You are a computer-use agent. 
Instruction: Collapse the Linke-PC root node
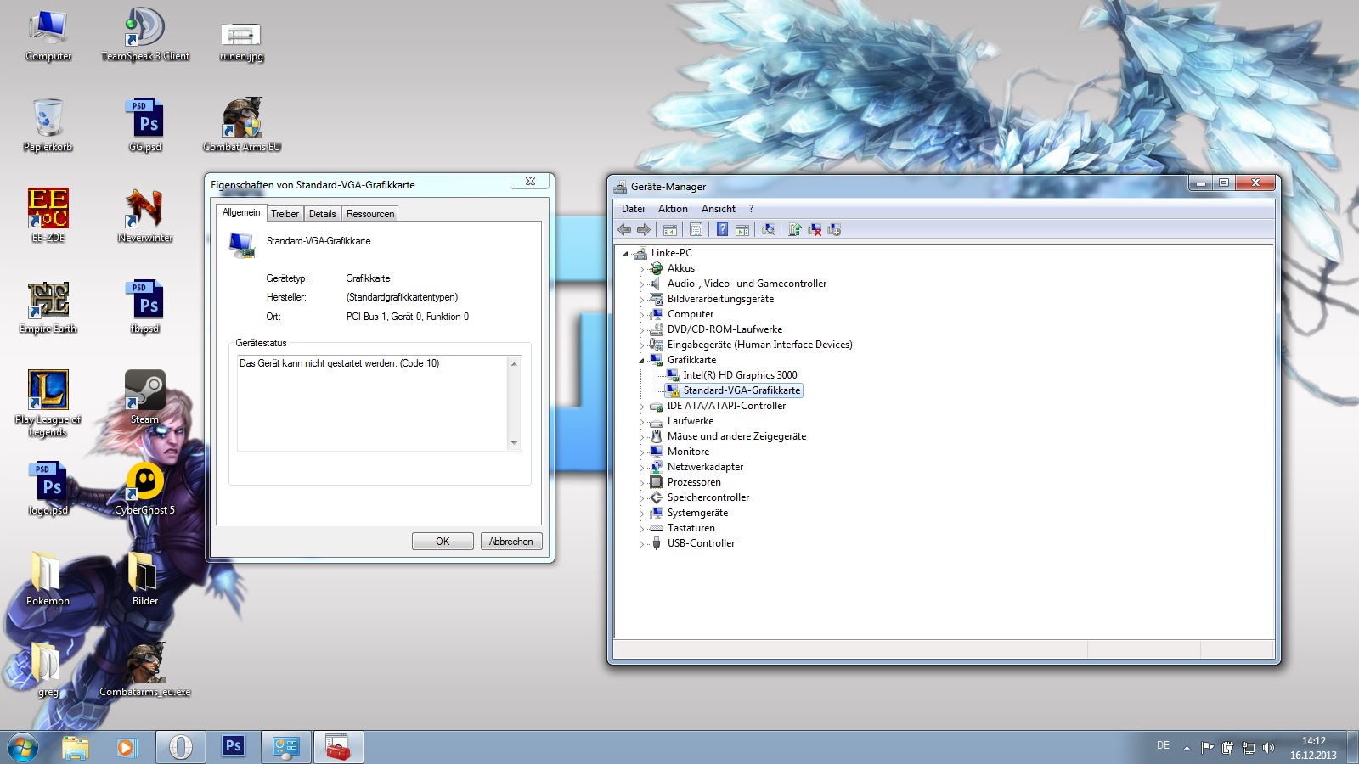pyautogui.click(x=625, y=254)
